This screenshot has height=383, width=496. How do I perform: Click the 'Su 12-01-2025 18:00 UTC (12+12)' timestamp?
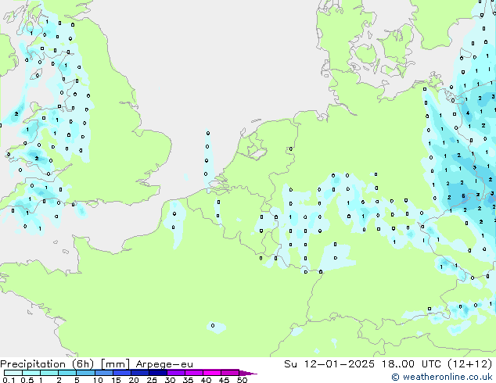click(388, 364)
